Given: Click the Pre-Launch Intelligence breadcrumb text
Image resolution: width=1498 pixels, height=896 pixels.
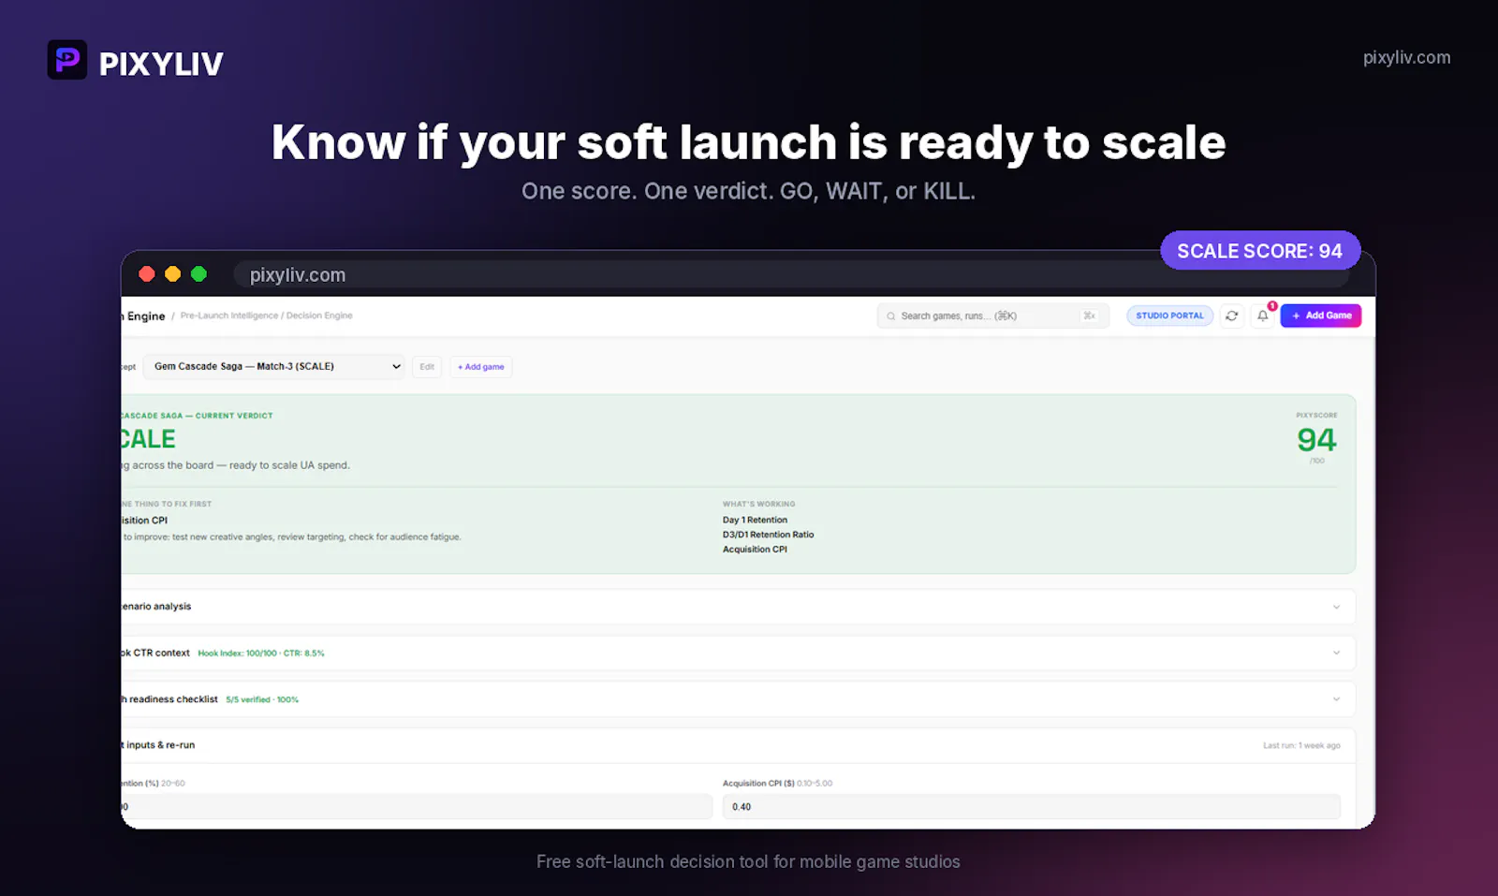Looking at the screenshot, I should coord(229,316).
